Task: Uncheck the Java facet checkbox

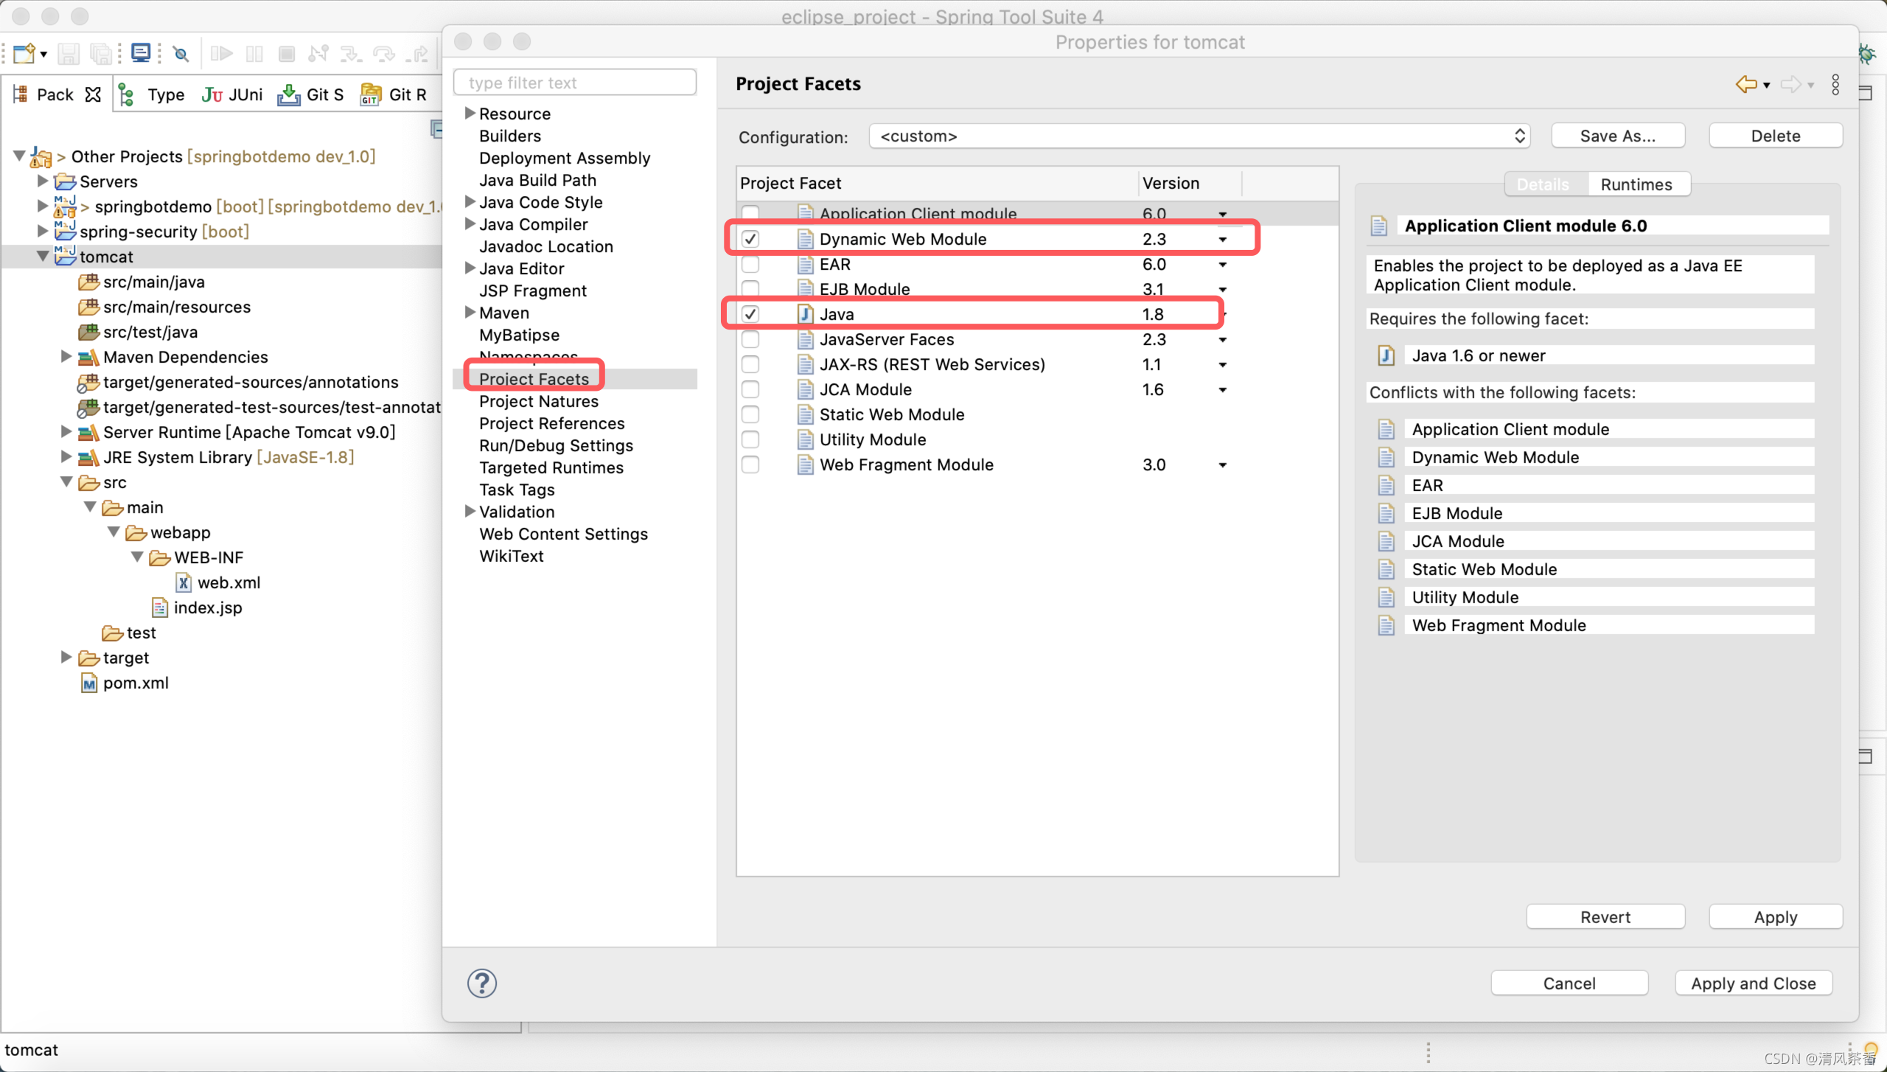Action: 750,313
